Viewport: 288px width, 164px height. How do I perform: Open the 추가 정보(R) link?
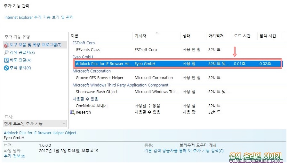click(14, 156)
